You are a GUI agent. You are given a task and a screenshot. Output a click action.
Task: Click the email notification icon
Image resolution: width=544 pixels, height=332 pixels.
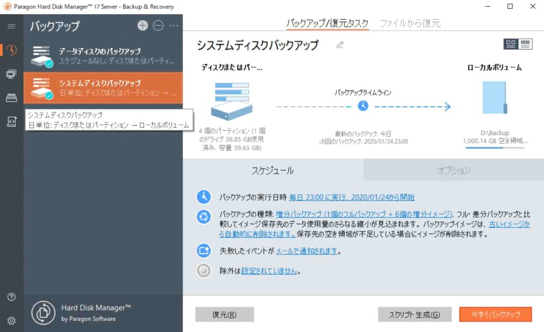(x=203, y=250)
